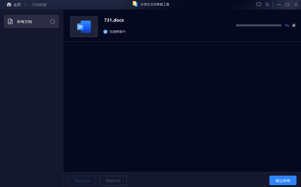
Task: Click the home icon in breadcrumb
Action: (x=9, y=5)
